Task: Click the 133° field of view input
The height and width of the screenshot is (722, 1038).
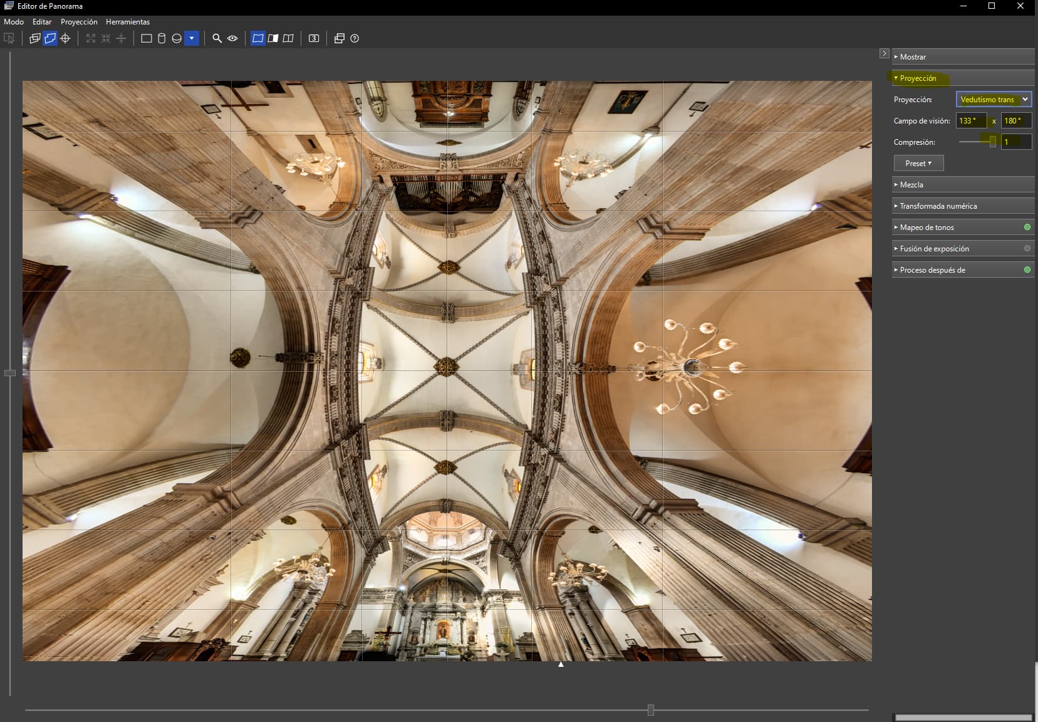Action: tap(971, 120)
